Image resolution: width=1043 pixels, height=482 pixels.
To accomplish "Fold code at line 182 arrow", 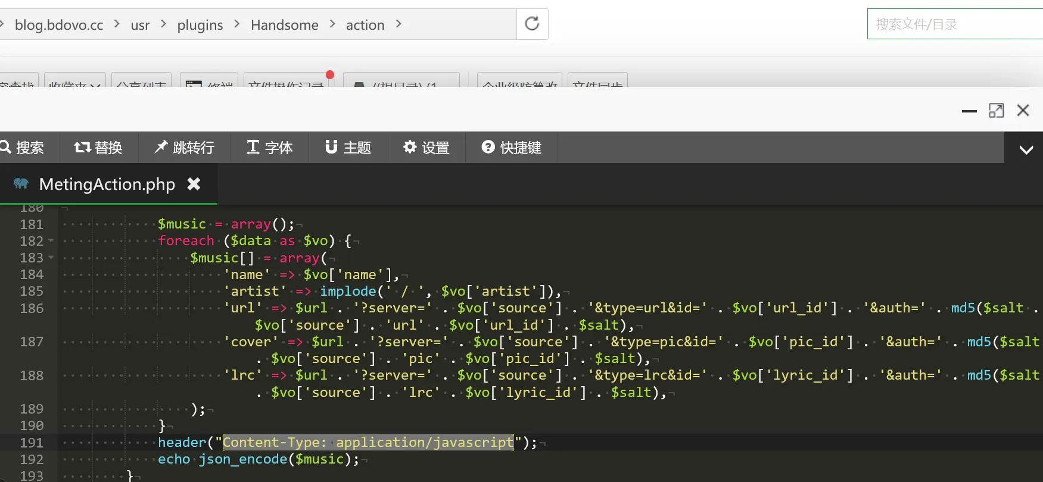I will 51,241.
